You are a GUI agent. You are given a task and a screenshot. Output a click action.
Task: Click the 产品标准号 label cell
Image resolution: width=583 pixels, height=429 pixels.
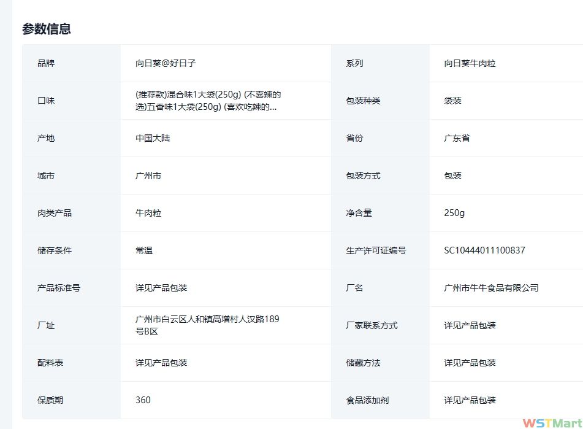click(59, 288)
